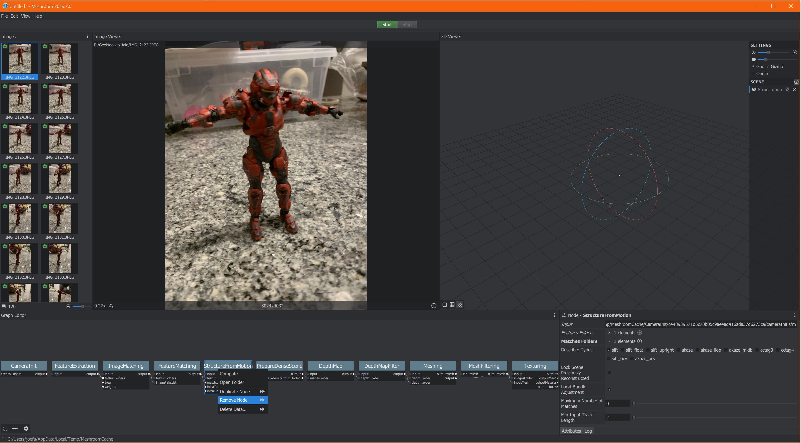Select the Texturing node
The image size is (801, 443).
[535, 366]
